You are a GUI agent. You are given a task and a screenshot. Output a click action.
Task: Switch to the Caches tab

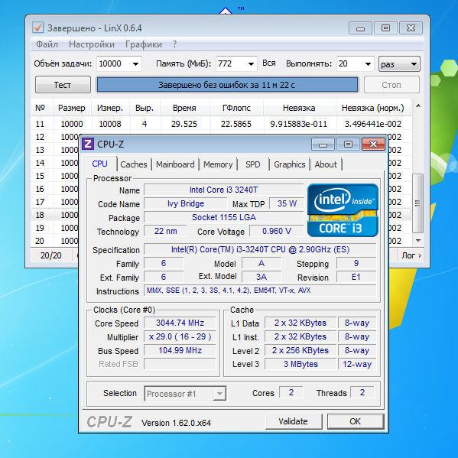(134, 164)
